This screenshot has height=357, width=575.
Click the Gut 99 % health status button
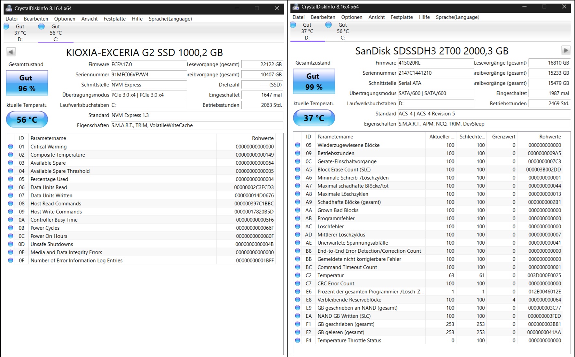tap(314, 81)
